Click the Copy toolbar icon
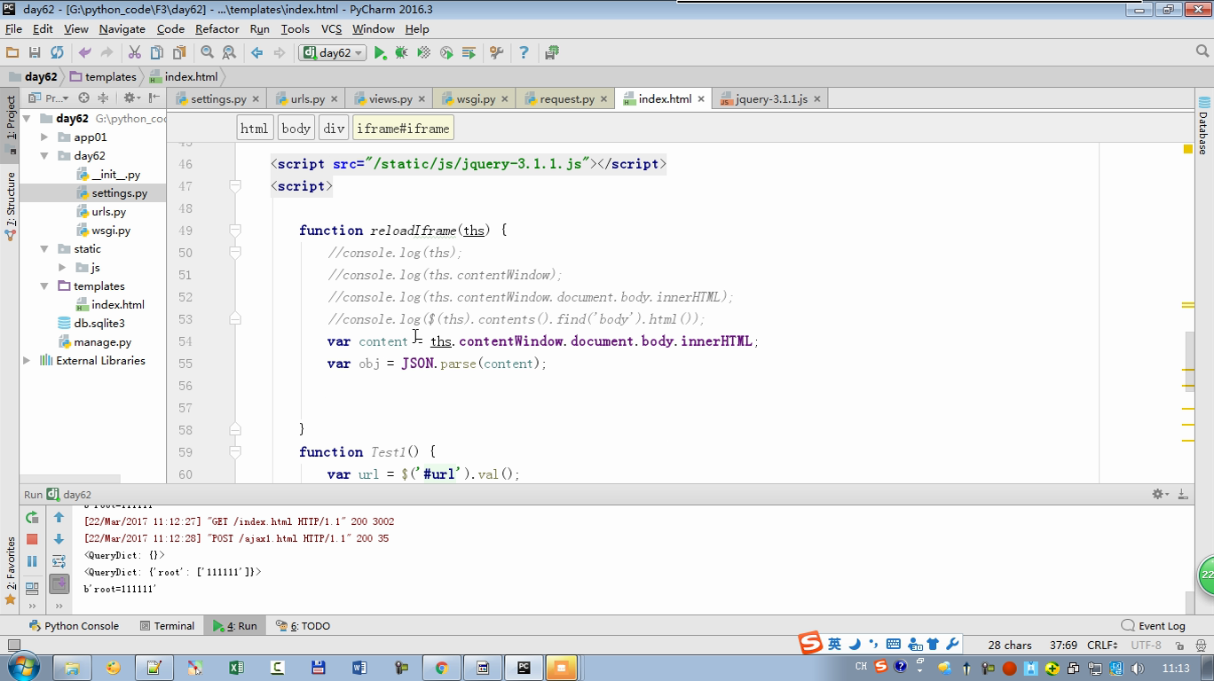Viewport: 1214px width, 681px height. 157,53
